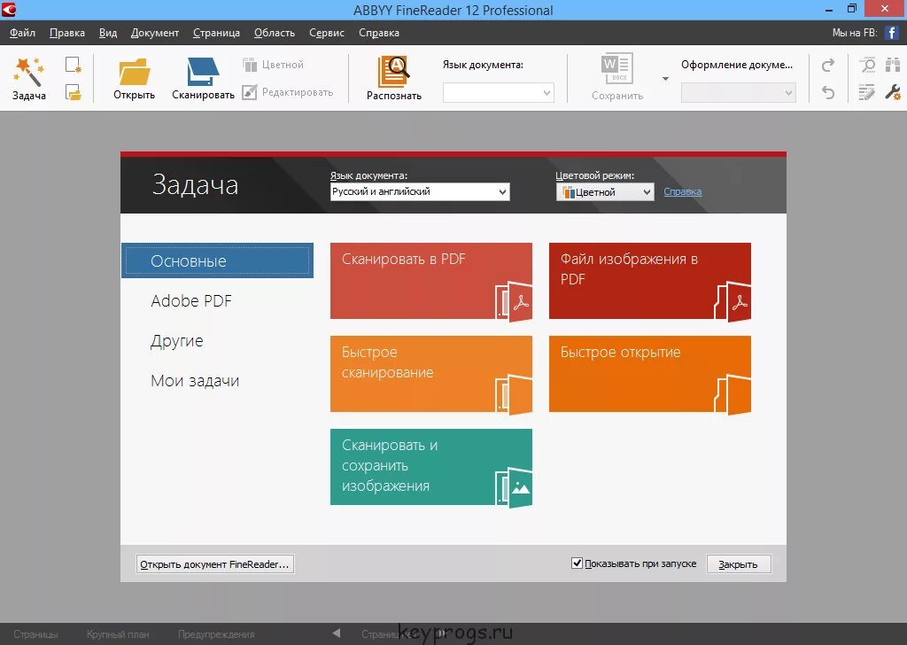This screenshot has height=645, width=907.
Task: Open the Область menu
Action: coord(275,33)
